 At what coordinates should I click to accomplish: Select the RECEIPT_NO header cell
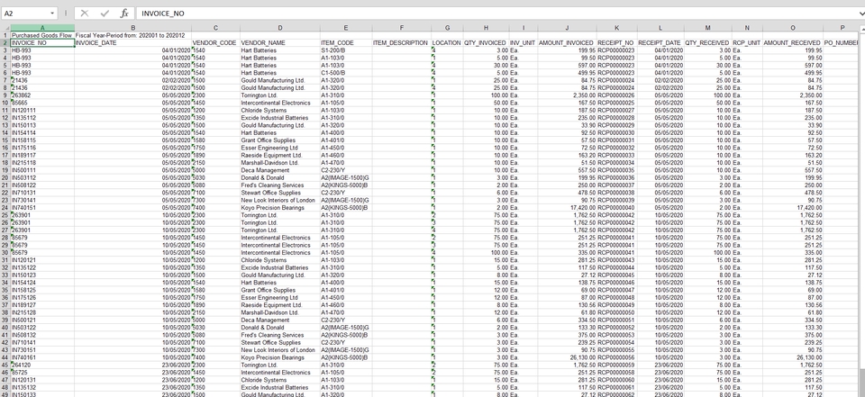pyautogui.click(x=616, y=42)
